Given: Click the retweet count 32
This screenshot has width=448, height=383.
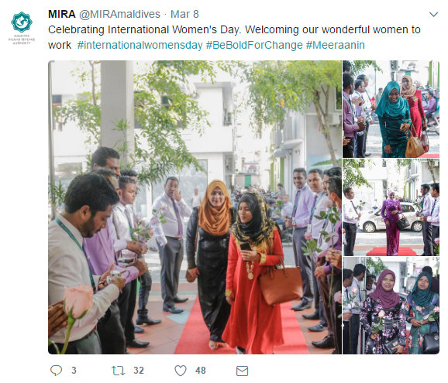Looking at the screenshot, I should [139, 371].
